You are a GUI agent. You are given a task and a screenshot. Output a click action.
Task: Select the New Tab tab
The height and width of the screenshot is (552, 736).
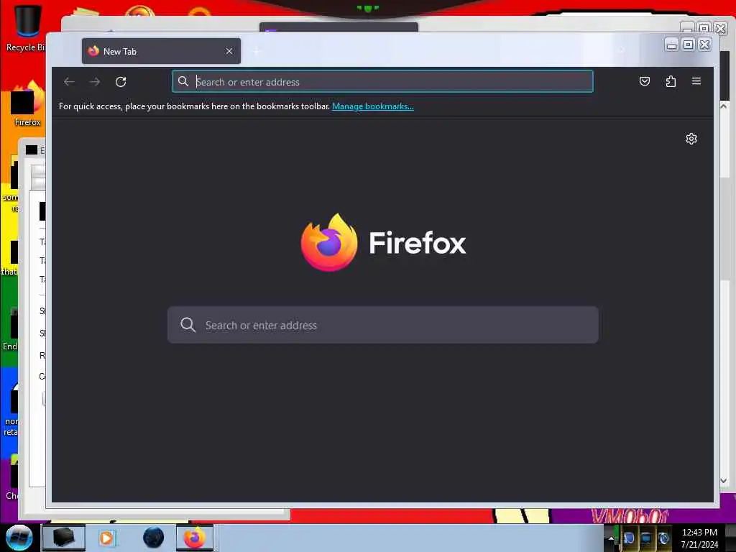tap(161, 51)
